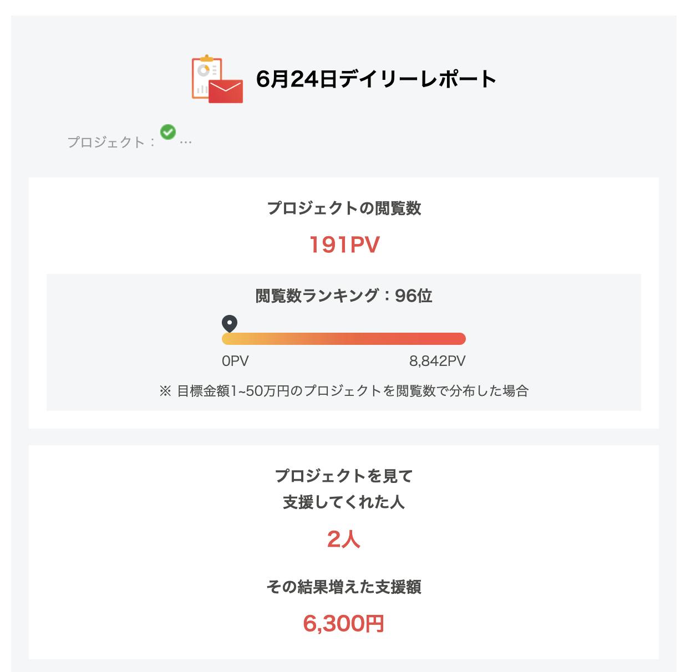This screenshot has width=691, height=672.
Task: Click the 0PV minimum label
Action: coord(235,361)
